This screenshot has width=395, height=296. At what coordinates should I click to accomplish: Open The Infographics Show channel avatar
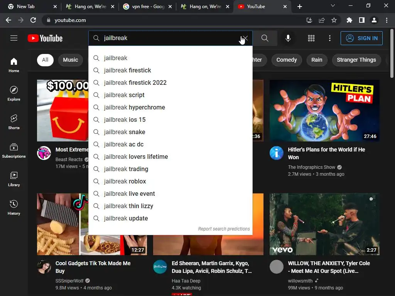pos(276,153)
